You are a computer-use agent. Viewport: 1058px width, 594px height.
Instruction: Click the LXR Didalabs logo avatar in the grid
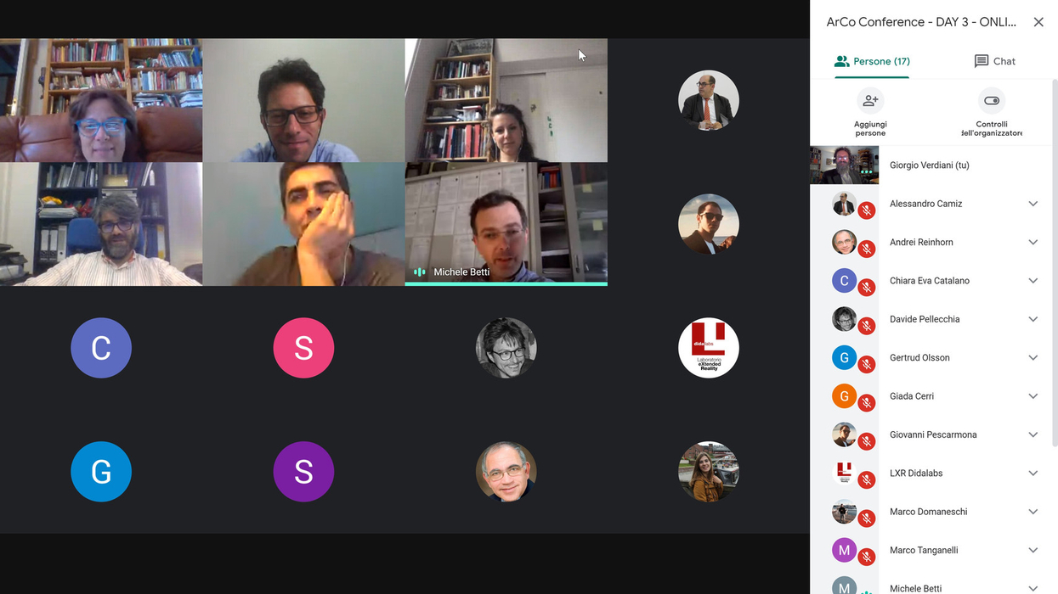tap(709, 348)
